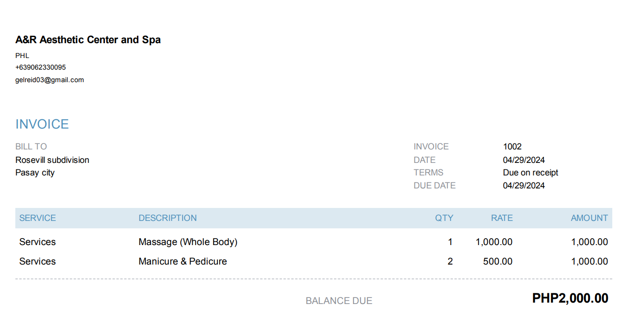This screenshot has height=317, width=629.
Task: Click the Rosevill subdivision address line
Action: [x=52, y=160]
